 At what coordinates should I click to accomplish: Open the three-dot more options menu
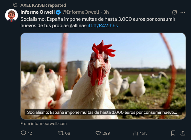(183, 12)
